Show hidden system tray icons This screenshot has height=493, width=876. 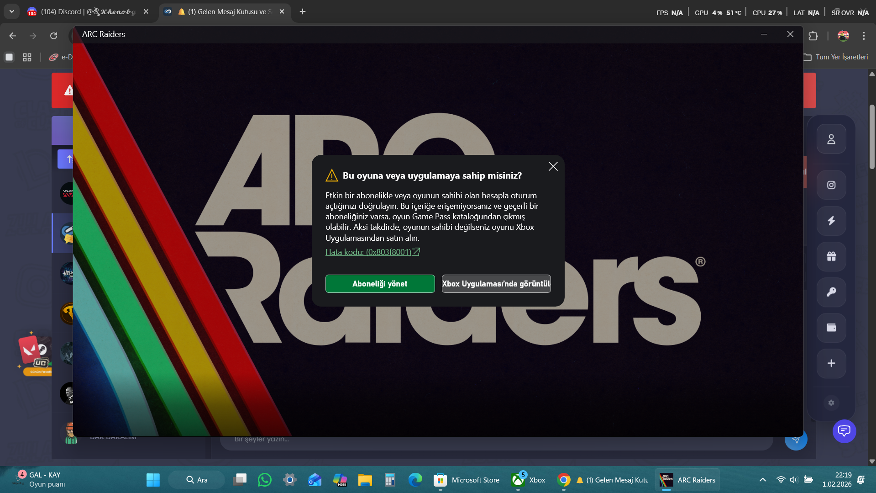763,480
